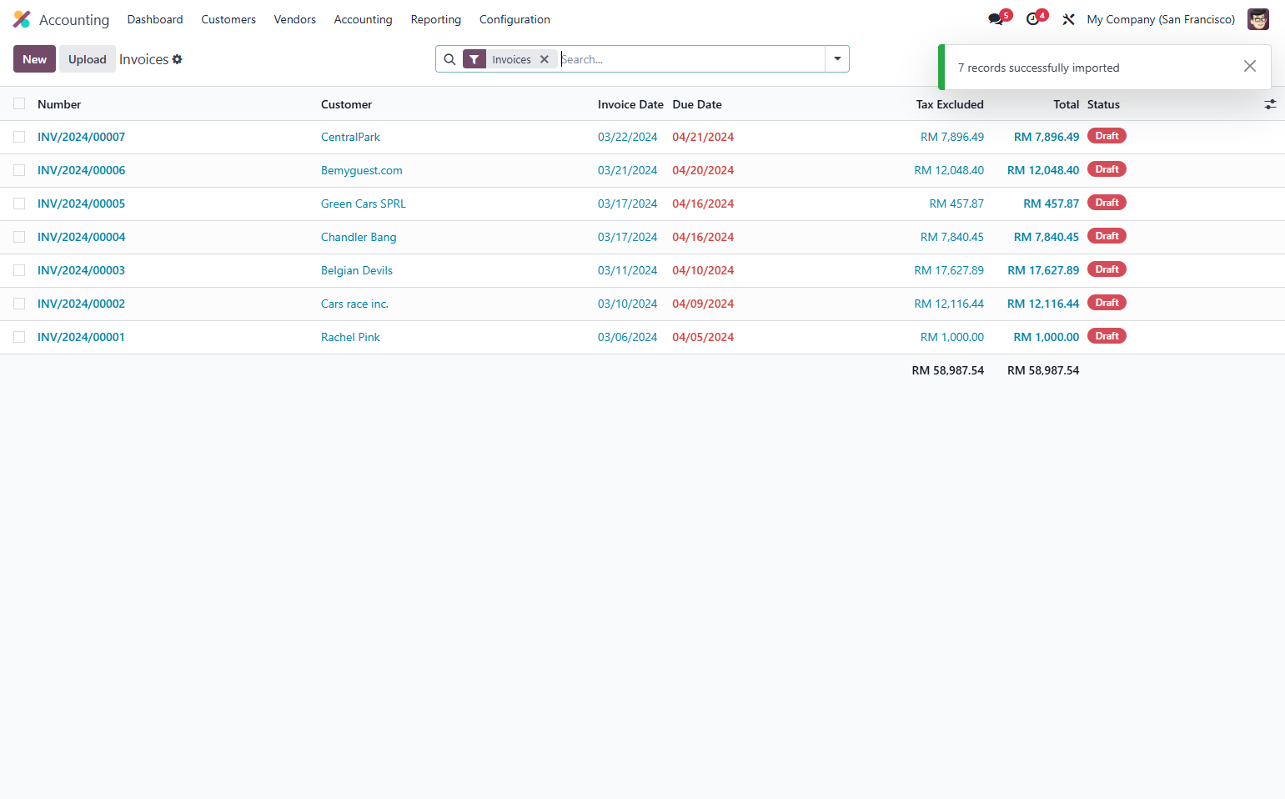Select checkbox for INV/2024/00006
1285x799 pixels.
(x=19, y=170)
